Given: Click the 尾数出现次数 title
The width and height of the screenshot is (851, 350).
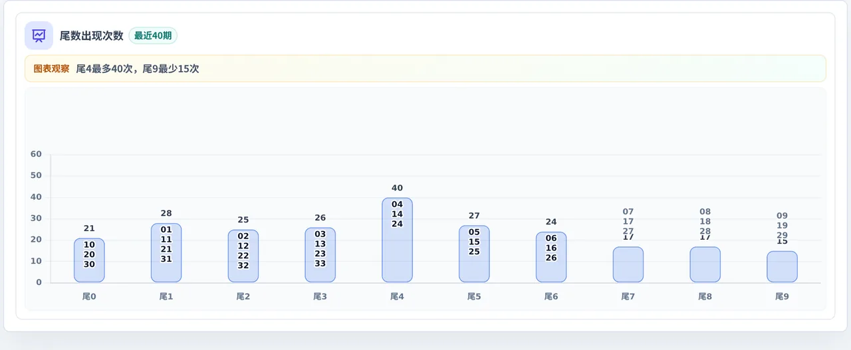Looking at the screenshot, I should 92,36.
